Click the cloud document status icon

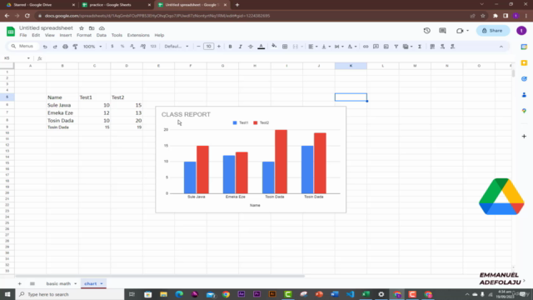click(102, 28)
